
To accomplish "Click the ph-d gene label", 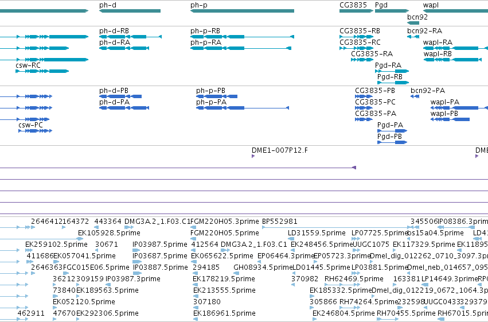I will tap(108, 5).
